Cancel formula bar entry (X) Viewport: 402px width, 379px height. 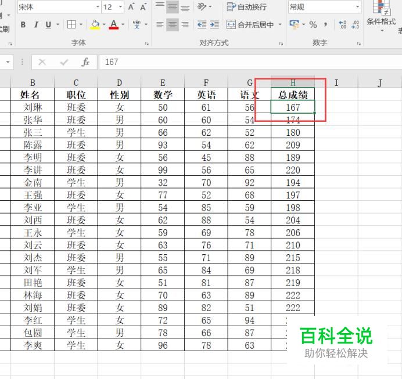click(x=42, y=62)
